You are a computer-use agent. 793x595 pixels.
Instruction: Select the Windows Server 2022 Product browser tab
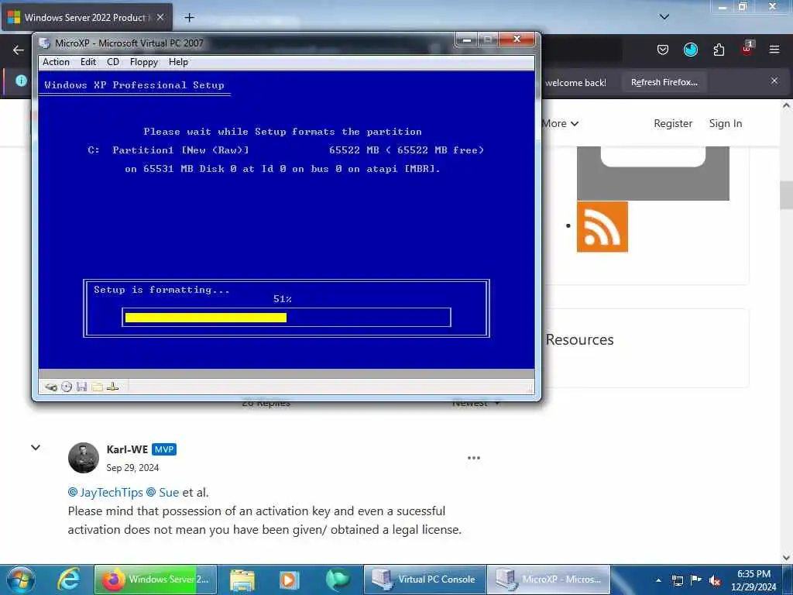87,17
